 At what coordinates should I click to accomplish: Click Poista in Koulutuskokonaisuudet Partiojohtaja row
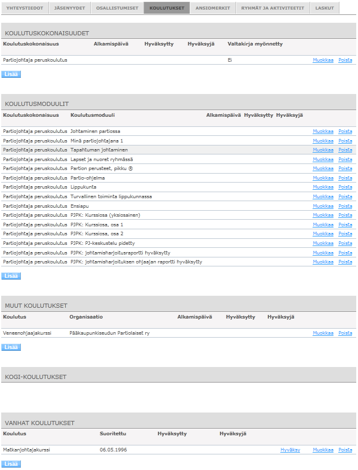point(345,60)
